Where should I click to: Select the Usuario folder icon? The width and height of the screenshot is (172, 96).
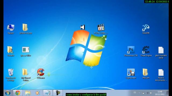[x=11, y=51]
